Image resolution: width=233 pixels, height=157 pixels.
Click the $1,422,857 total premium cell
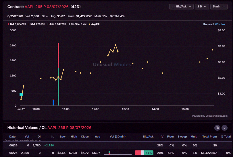coord(209,153)
